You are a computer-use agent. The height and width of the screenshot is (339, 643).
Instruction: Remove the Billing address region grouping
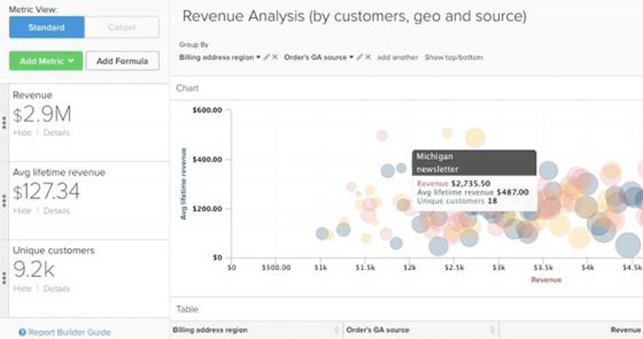pyautogui.click(x=275, y=57)
